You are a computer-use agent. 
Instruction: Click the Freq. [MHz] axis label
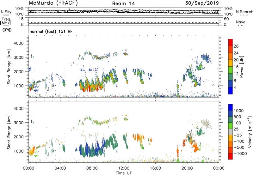click(x=6, y=21)
